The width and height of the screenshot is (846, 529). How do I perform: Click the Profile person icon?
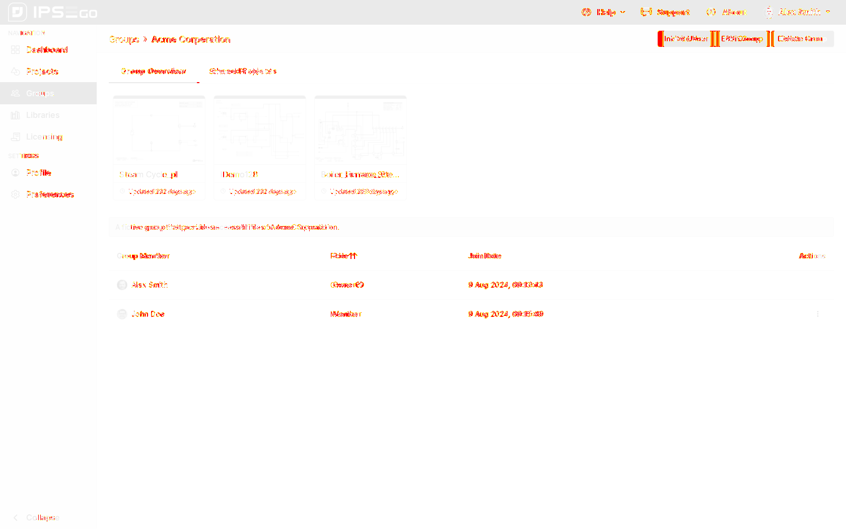(x=16, y=173)
